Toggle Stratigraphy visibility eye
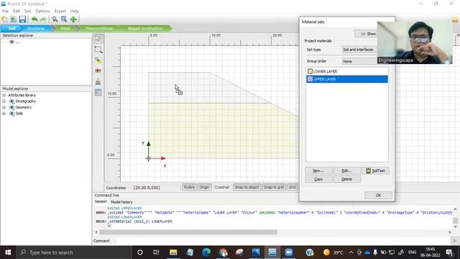 coord(11,101)
